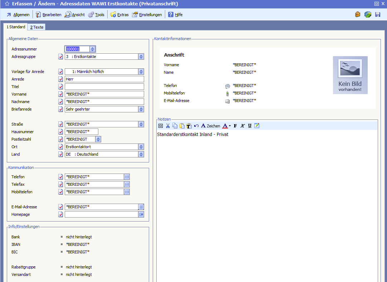Screen dimensions: 387x282
Task: Toggle the checkbox beside Adressgruppe
Action: (61, 57)
